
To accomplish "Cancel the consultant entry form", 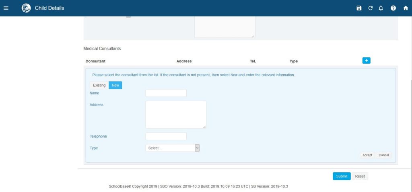I will [x=383, y=155].
